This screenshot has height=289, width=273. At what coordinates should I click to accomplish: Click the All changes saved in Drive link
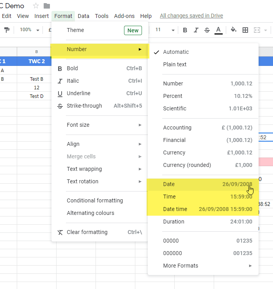point(191,16)
